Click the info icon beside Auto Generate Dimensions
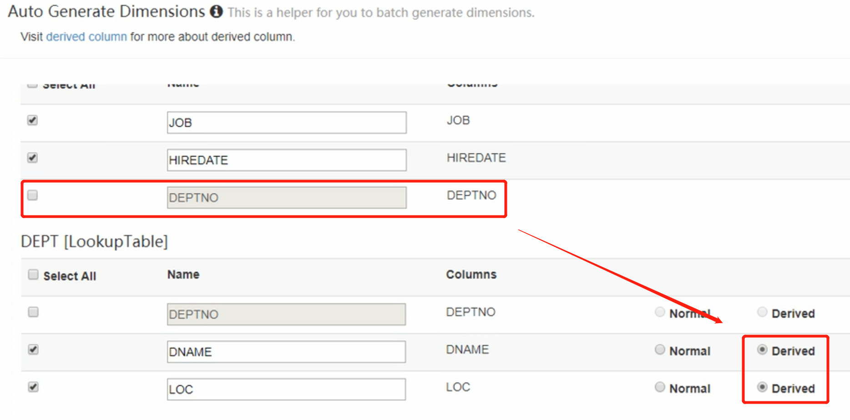The image size is (850, 420). 216,11
